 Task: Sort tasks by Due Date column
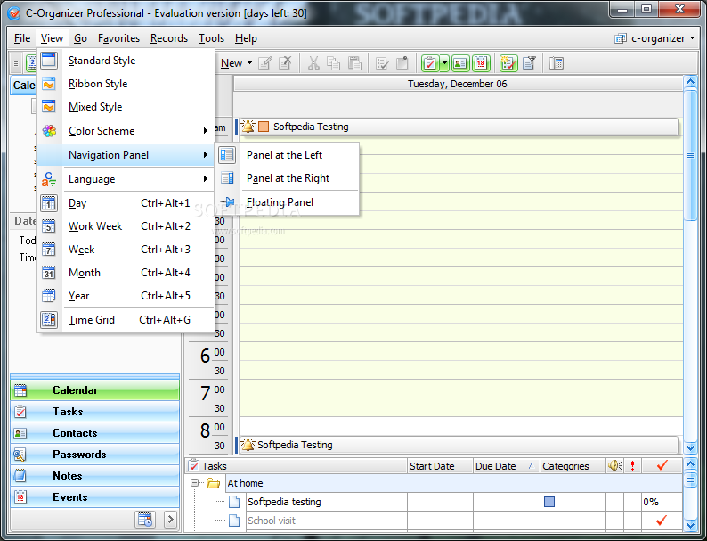click(x=506, y=466)
